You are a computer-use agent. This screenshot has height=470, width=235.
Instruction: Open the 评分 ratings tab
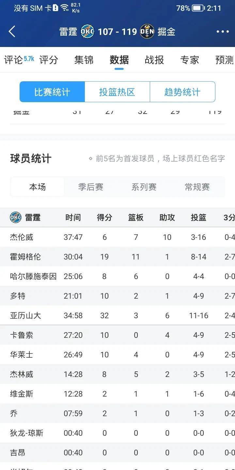[x=49, y=60]
